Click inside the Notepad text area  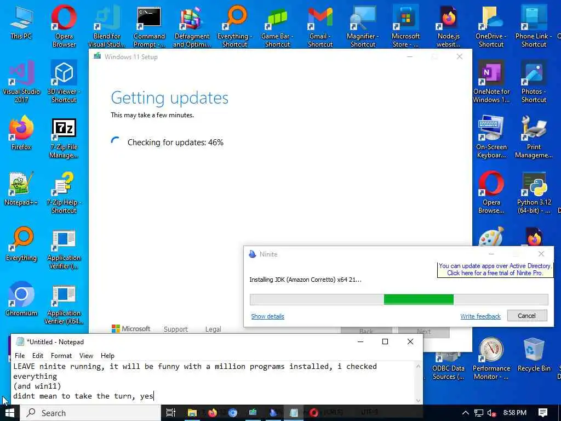pos(213,383)
